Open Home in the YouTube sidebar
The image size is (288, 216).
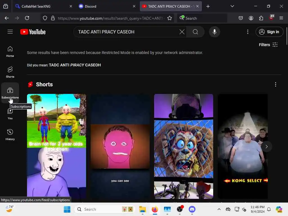tap(10, 52)
